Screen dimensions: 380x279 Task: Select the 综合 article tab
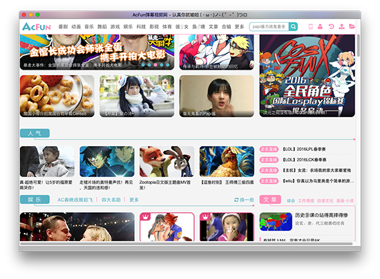(291, 200)
